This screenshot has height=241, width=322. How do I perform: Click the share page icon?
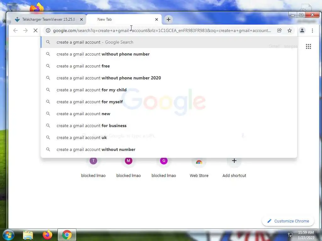(280, 30)
